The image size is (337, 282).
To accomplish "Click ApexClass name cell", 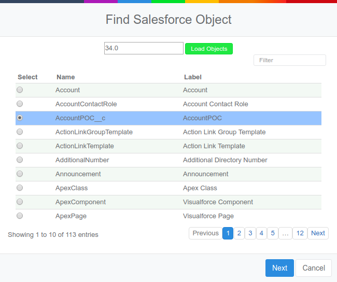I will (72, 188).
